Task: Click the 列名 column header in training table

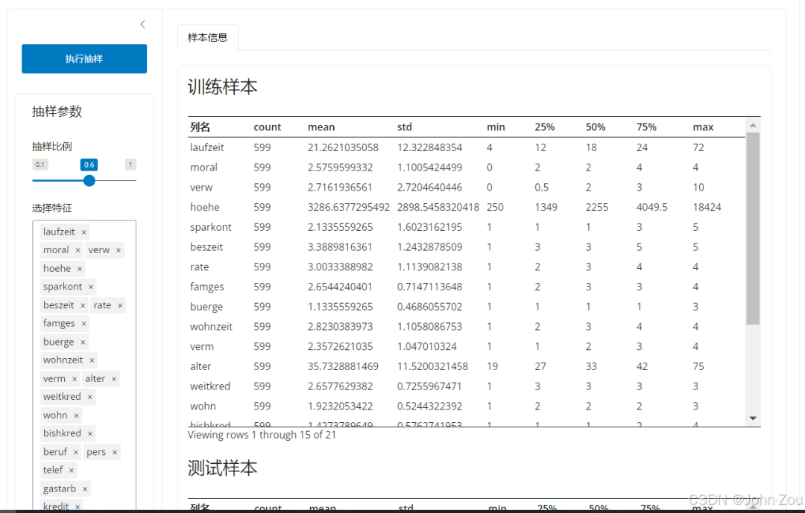Action: click(200, 127)
